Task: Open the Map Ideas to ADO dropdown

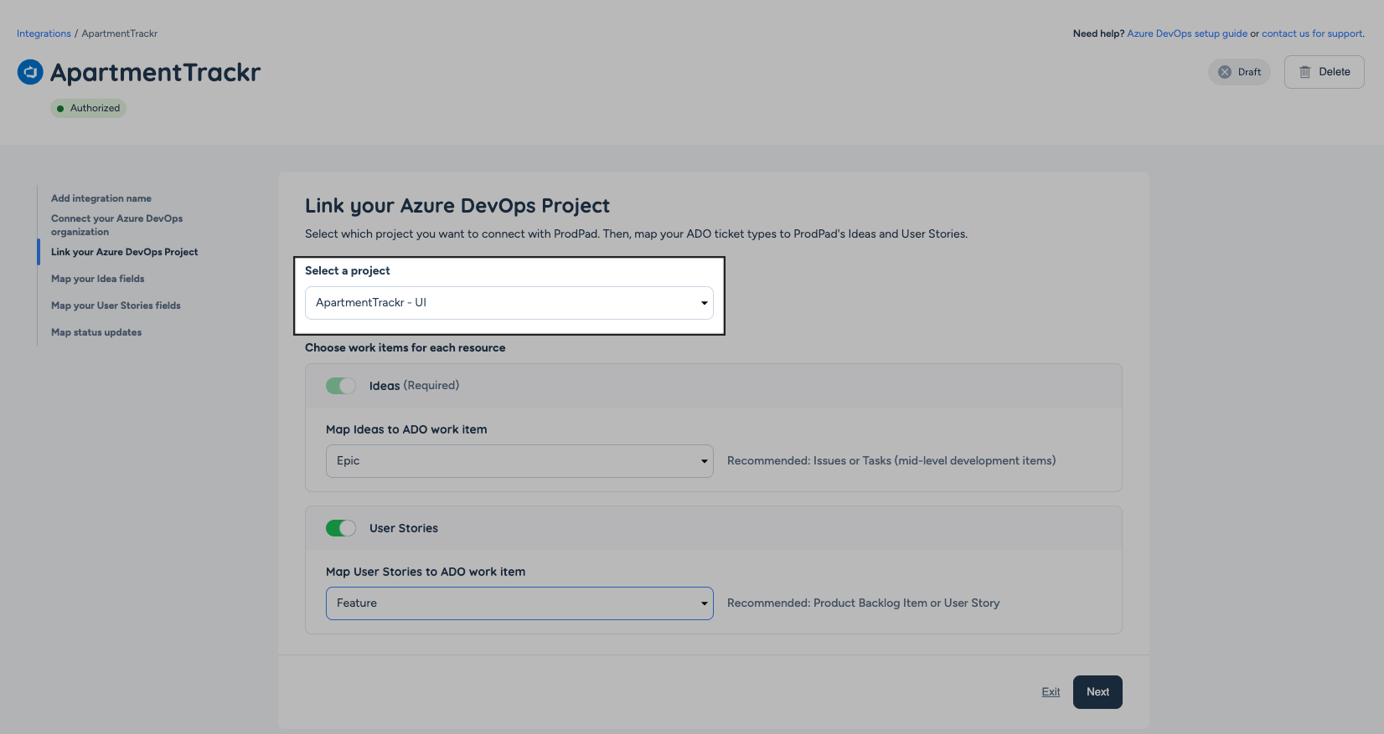Action: (519, 461)
